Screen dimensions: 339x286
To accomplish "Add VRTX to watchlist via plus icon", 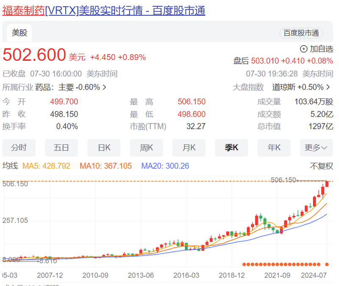I will click(303, 49).
